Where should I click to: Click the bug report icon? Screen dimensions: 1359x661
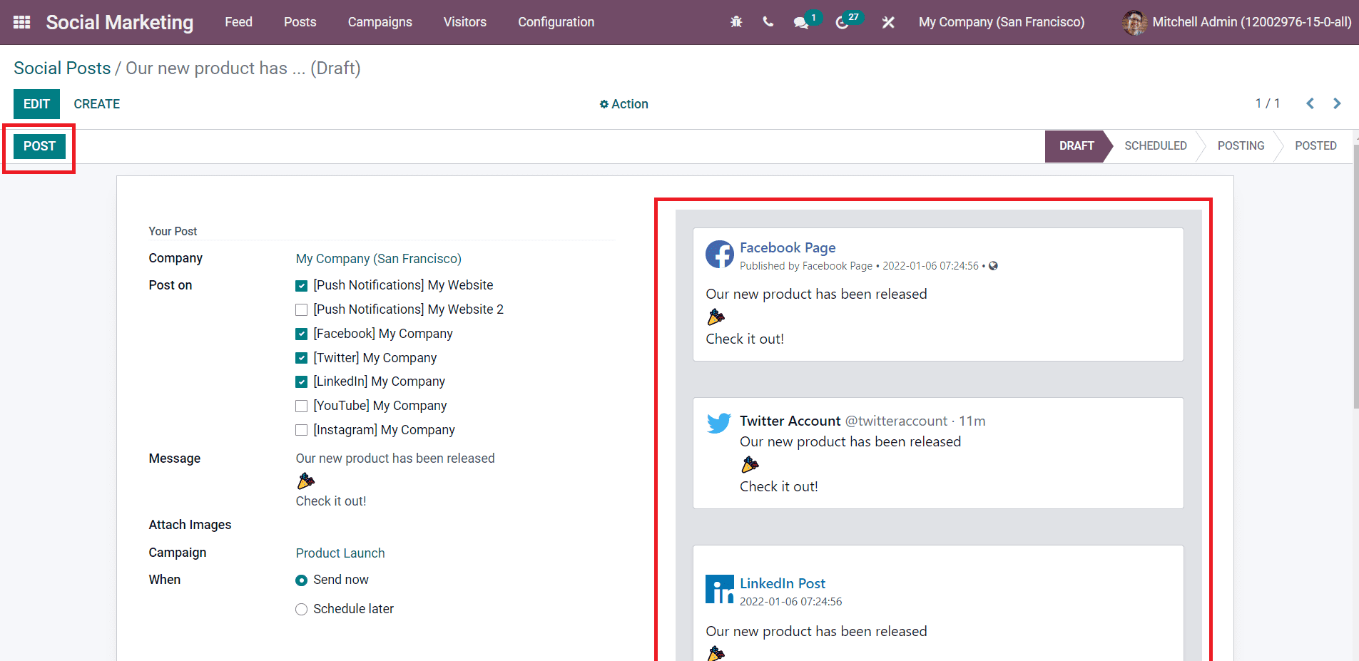tap(736, 21)
